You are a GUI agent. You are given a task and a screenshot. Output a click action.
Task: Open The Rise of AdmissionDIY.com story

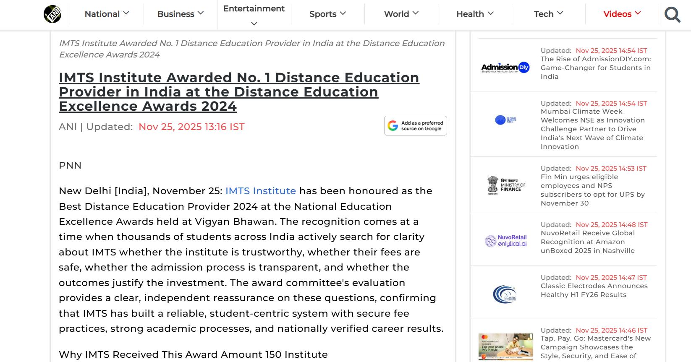(x=596, y=68)
